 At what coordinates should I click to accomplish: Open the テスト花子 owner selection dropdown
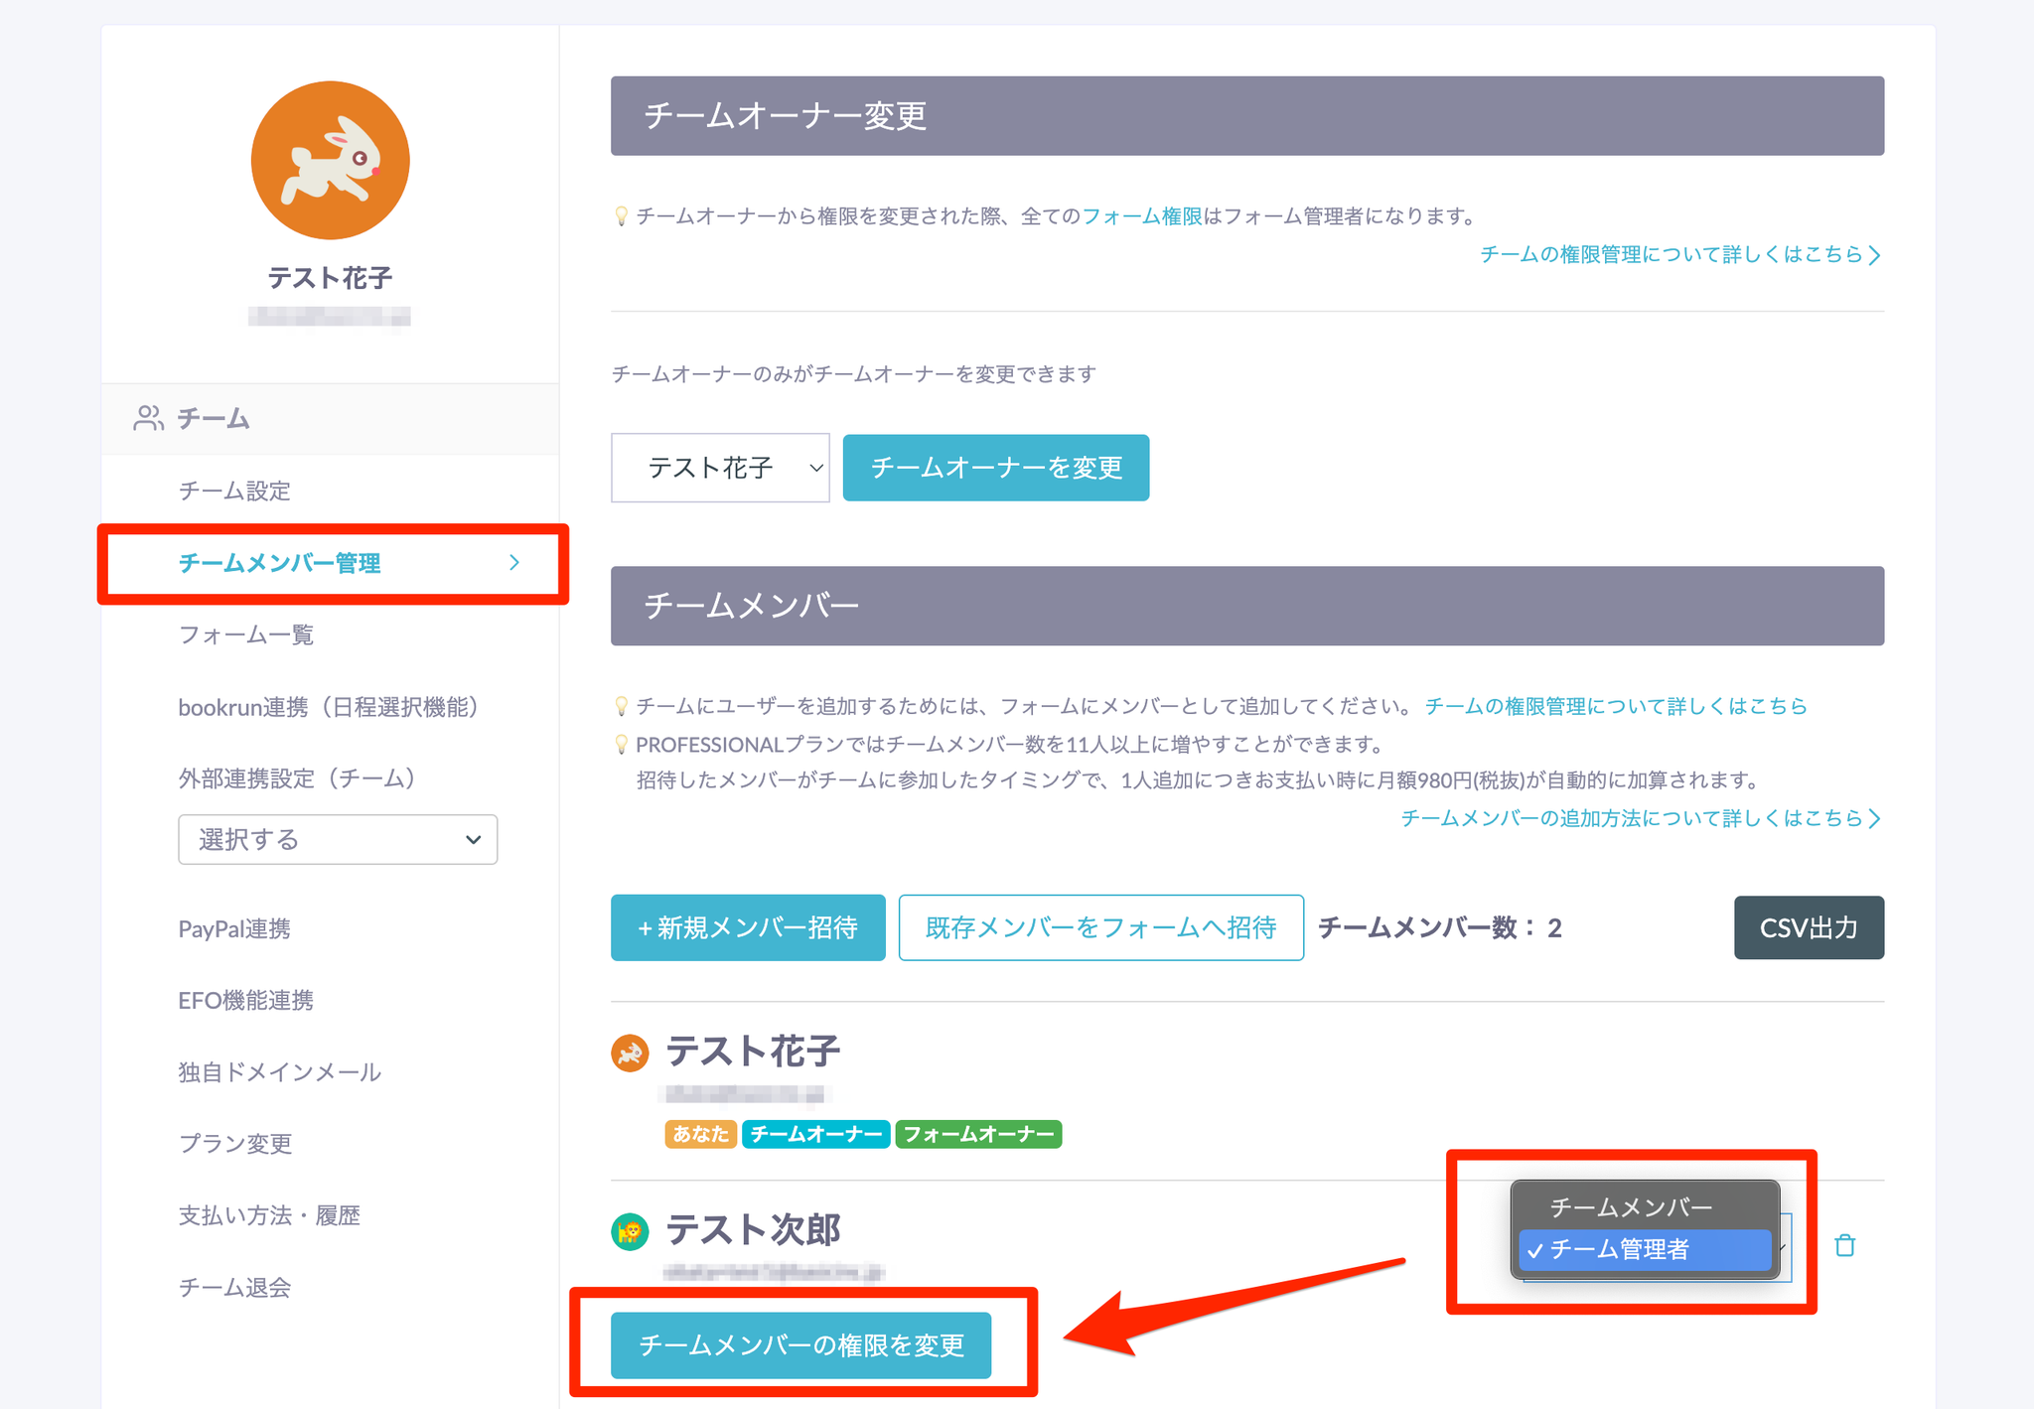(x=720, y=468)
